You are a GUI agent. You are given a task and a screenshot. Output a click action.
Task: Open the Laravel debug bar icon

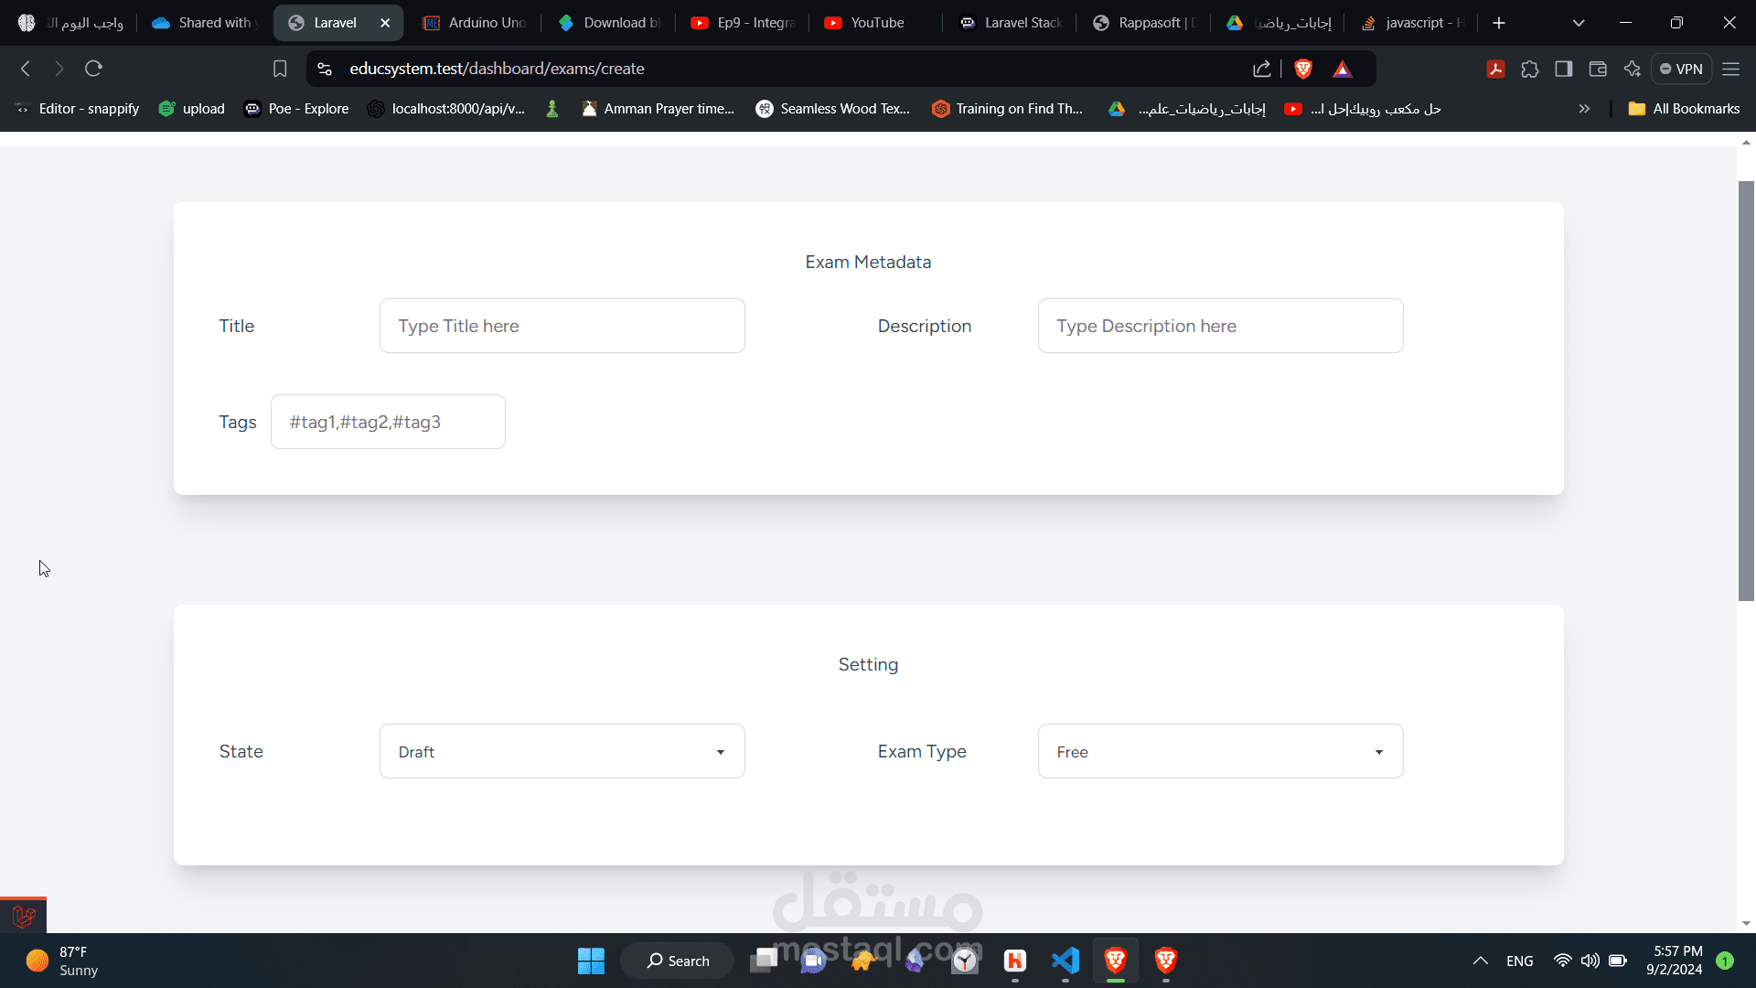[24, 915]
